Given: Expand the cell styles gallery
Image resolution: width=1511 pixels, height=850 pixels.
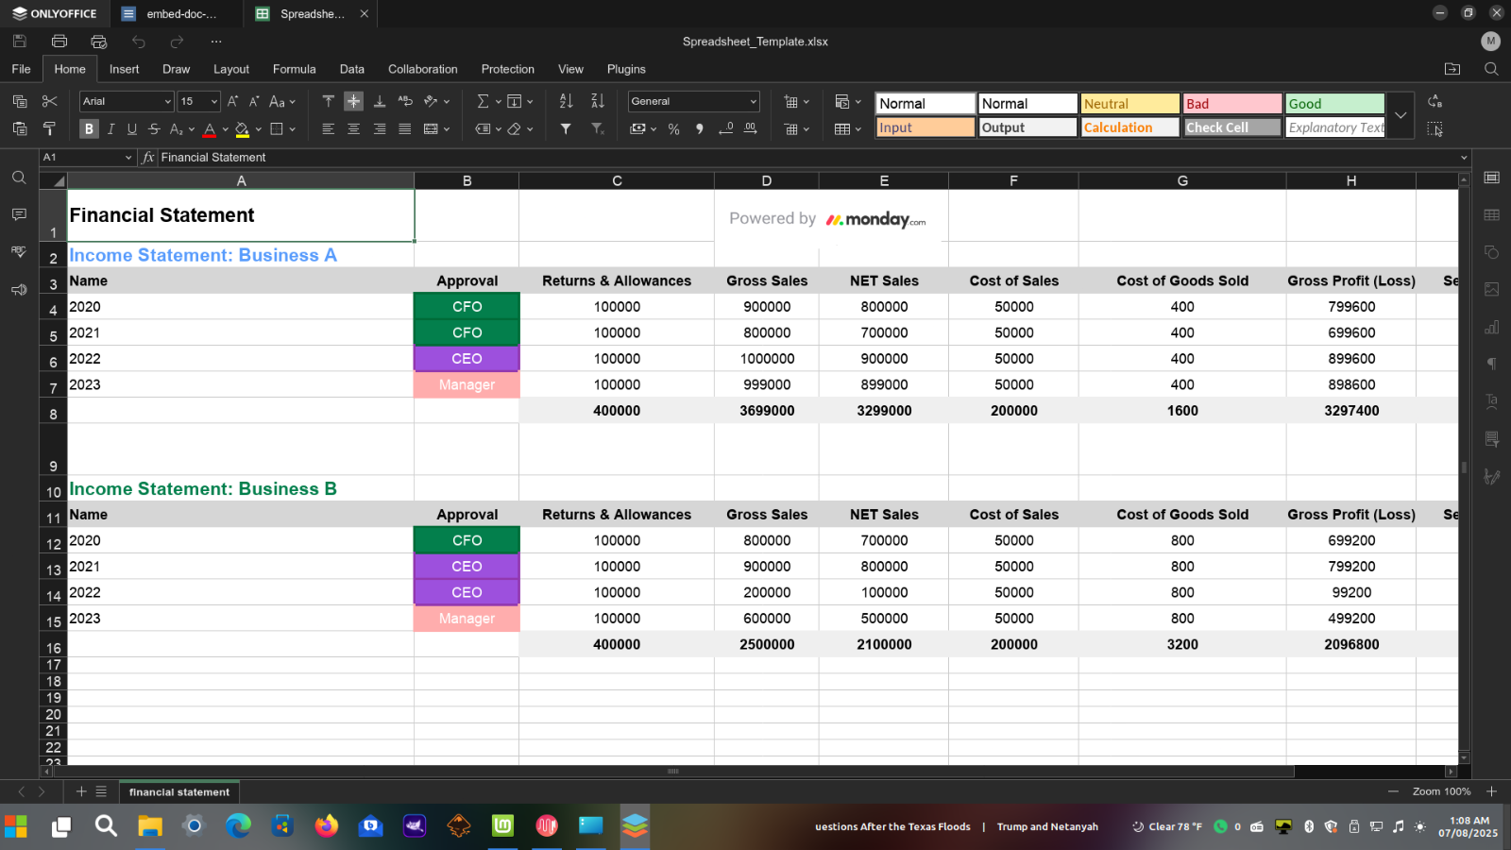Looking at the screenshot, I should tap(1401, 115).
